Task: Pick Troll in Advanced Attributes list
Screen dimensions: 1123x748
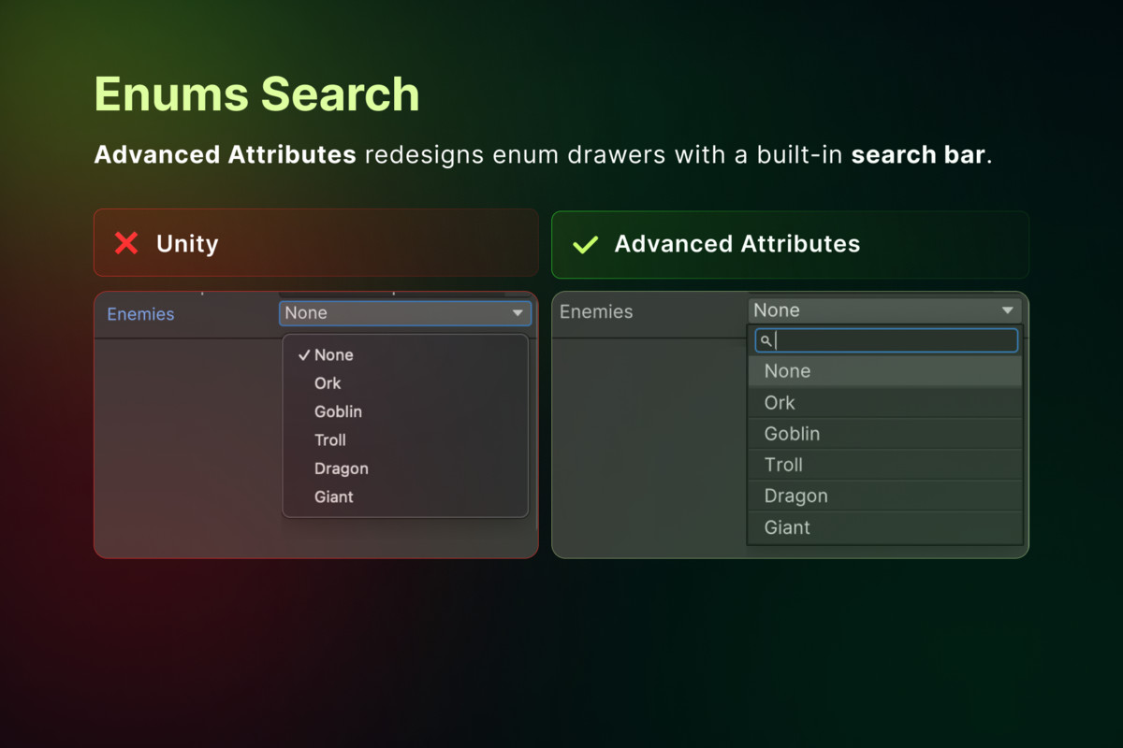Action: pos(783,465)
